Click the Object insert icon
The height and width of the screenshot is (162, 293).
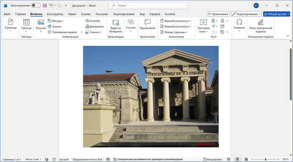(x=222, y=32)
